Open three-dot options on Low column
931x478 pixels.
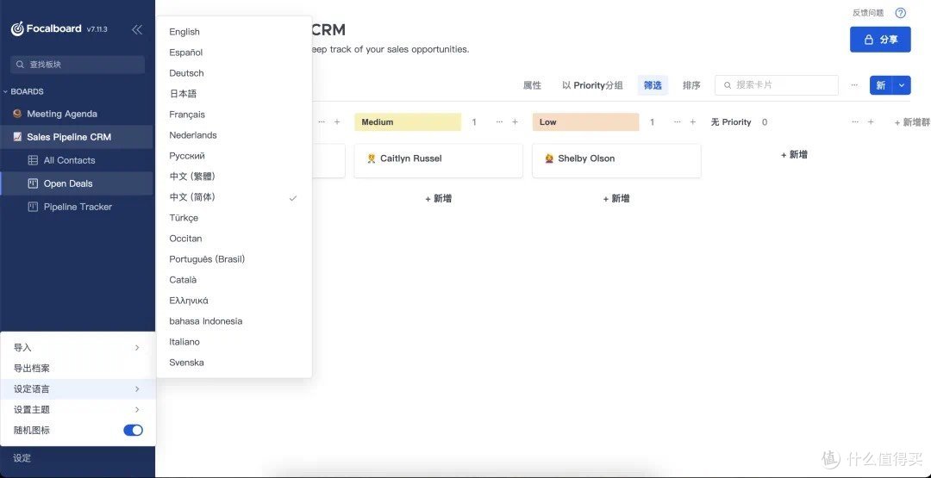(678, 122)
